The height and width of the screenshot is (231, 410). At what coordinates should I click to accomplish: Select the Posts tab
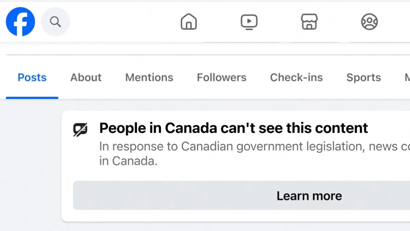click(32, 78)
